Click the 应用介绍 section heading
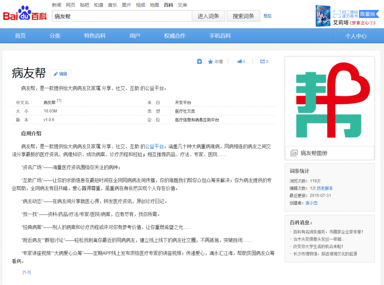 [x=31, y=133]
